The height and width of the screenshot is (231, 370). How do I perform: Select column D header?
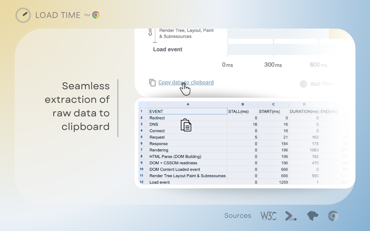tap(304, 104)
